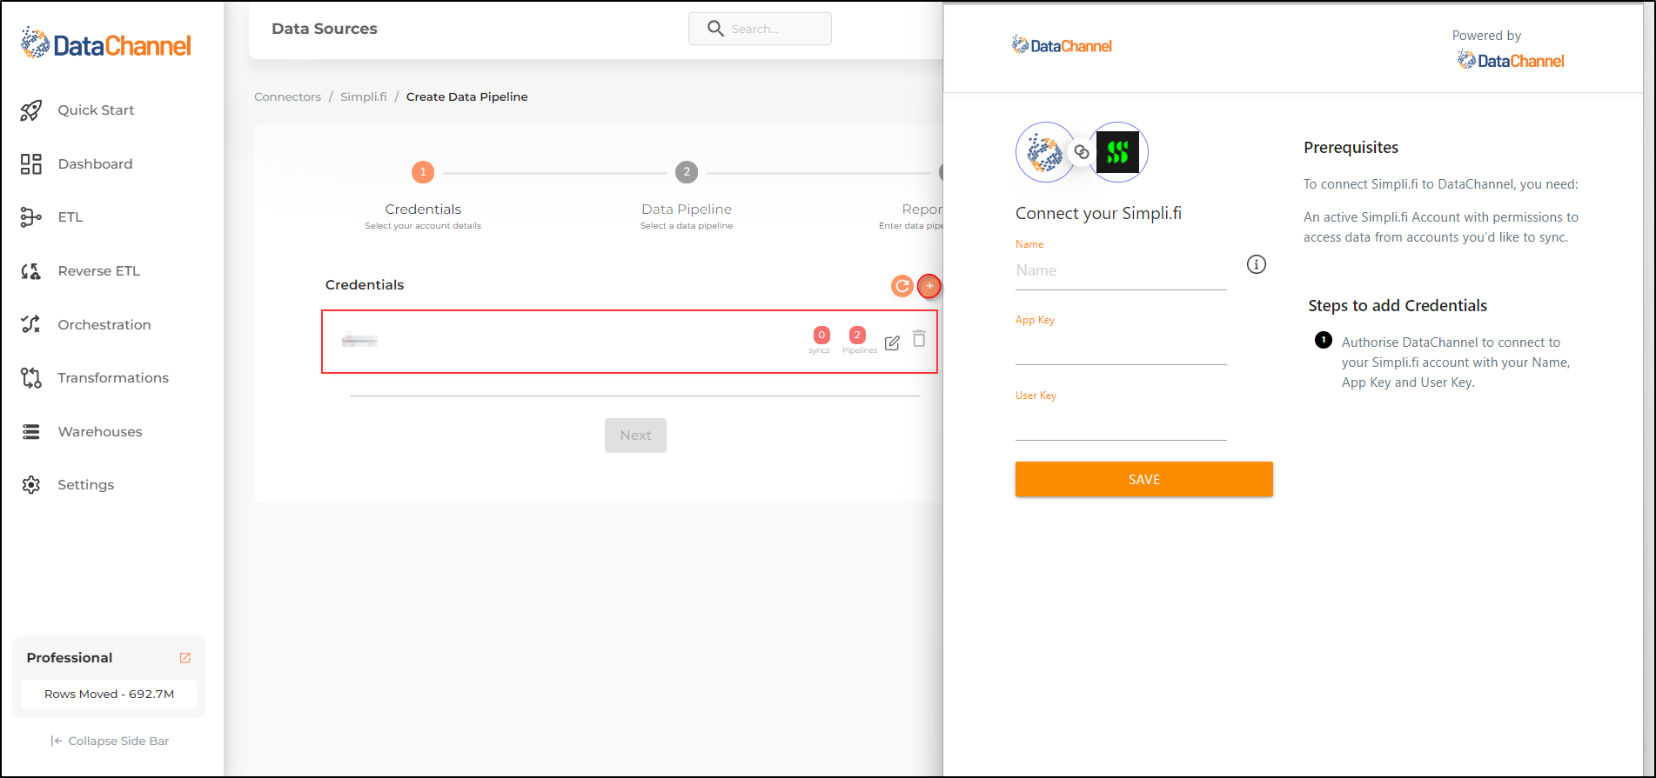1656x778 pixels.
Task: Refresh the credentials list
Action: 902,286
